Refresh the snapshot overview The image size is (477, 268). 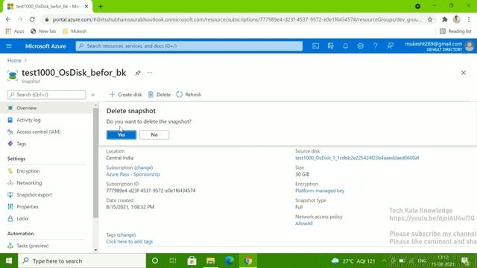point(189,95)
